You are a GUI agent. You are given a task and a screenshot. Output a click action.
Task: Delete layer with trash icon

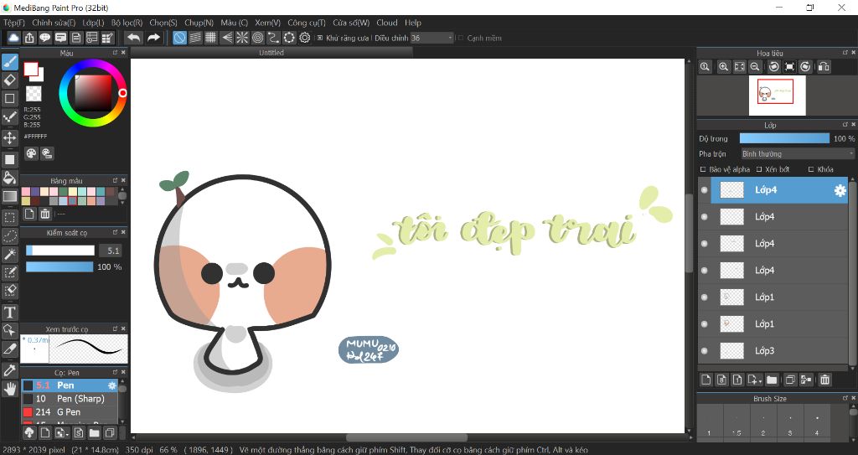pyautogui.click(x=825, y=380)
